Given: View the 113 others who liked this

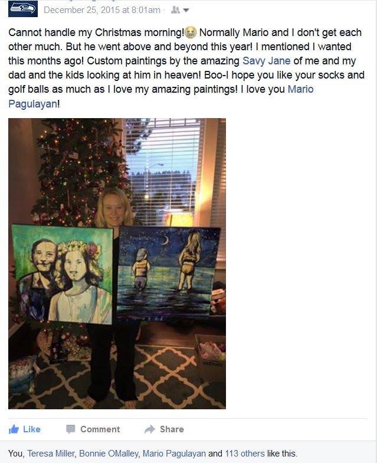Looking at the screenshot, I should coord(245,454).
